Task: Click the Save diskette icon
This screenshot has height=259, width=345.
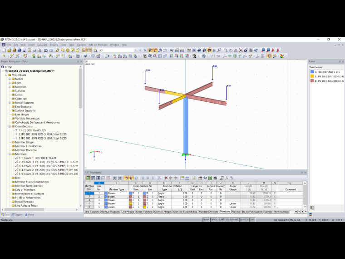Action: (25, 50)
